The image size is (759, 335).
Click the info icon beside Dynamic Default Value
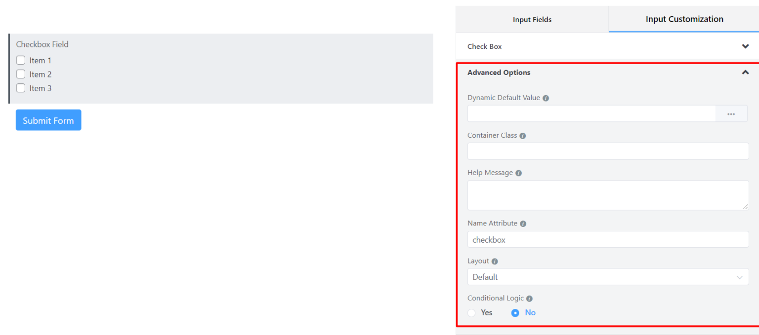click(546, 98)
